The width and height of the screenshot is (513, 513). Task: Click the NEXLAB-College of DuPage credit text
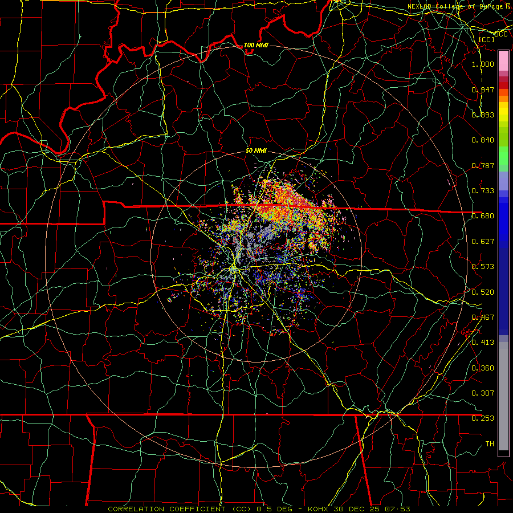point(459,6)
